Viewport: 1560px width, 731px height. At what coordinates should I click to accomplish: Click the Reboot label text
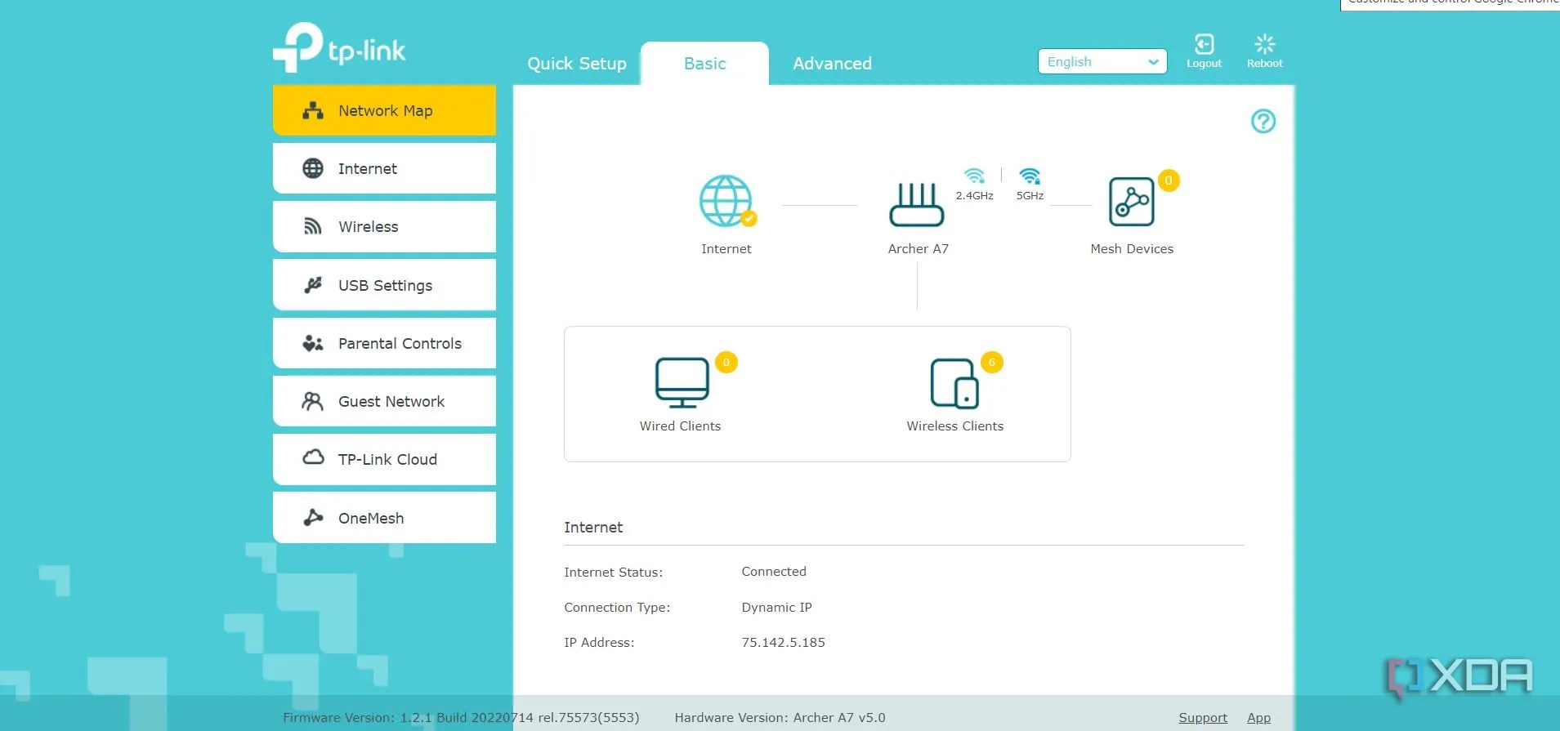1264,64
